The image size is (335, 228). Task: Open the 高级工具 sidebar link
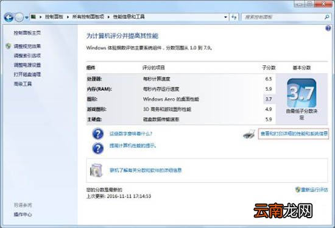coord(23,84)
